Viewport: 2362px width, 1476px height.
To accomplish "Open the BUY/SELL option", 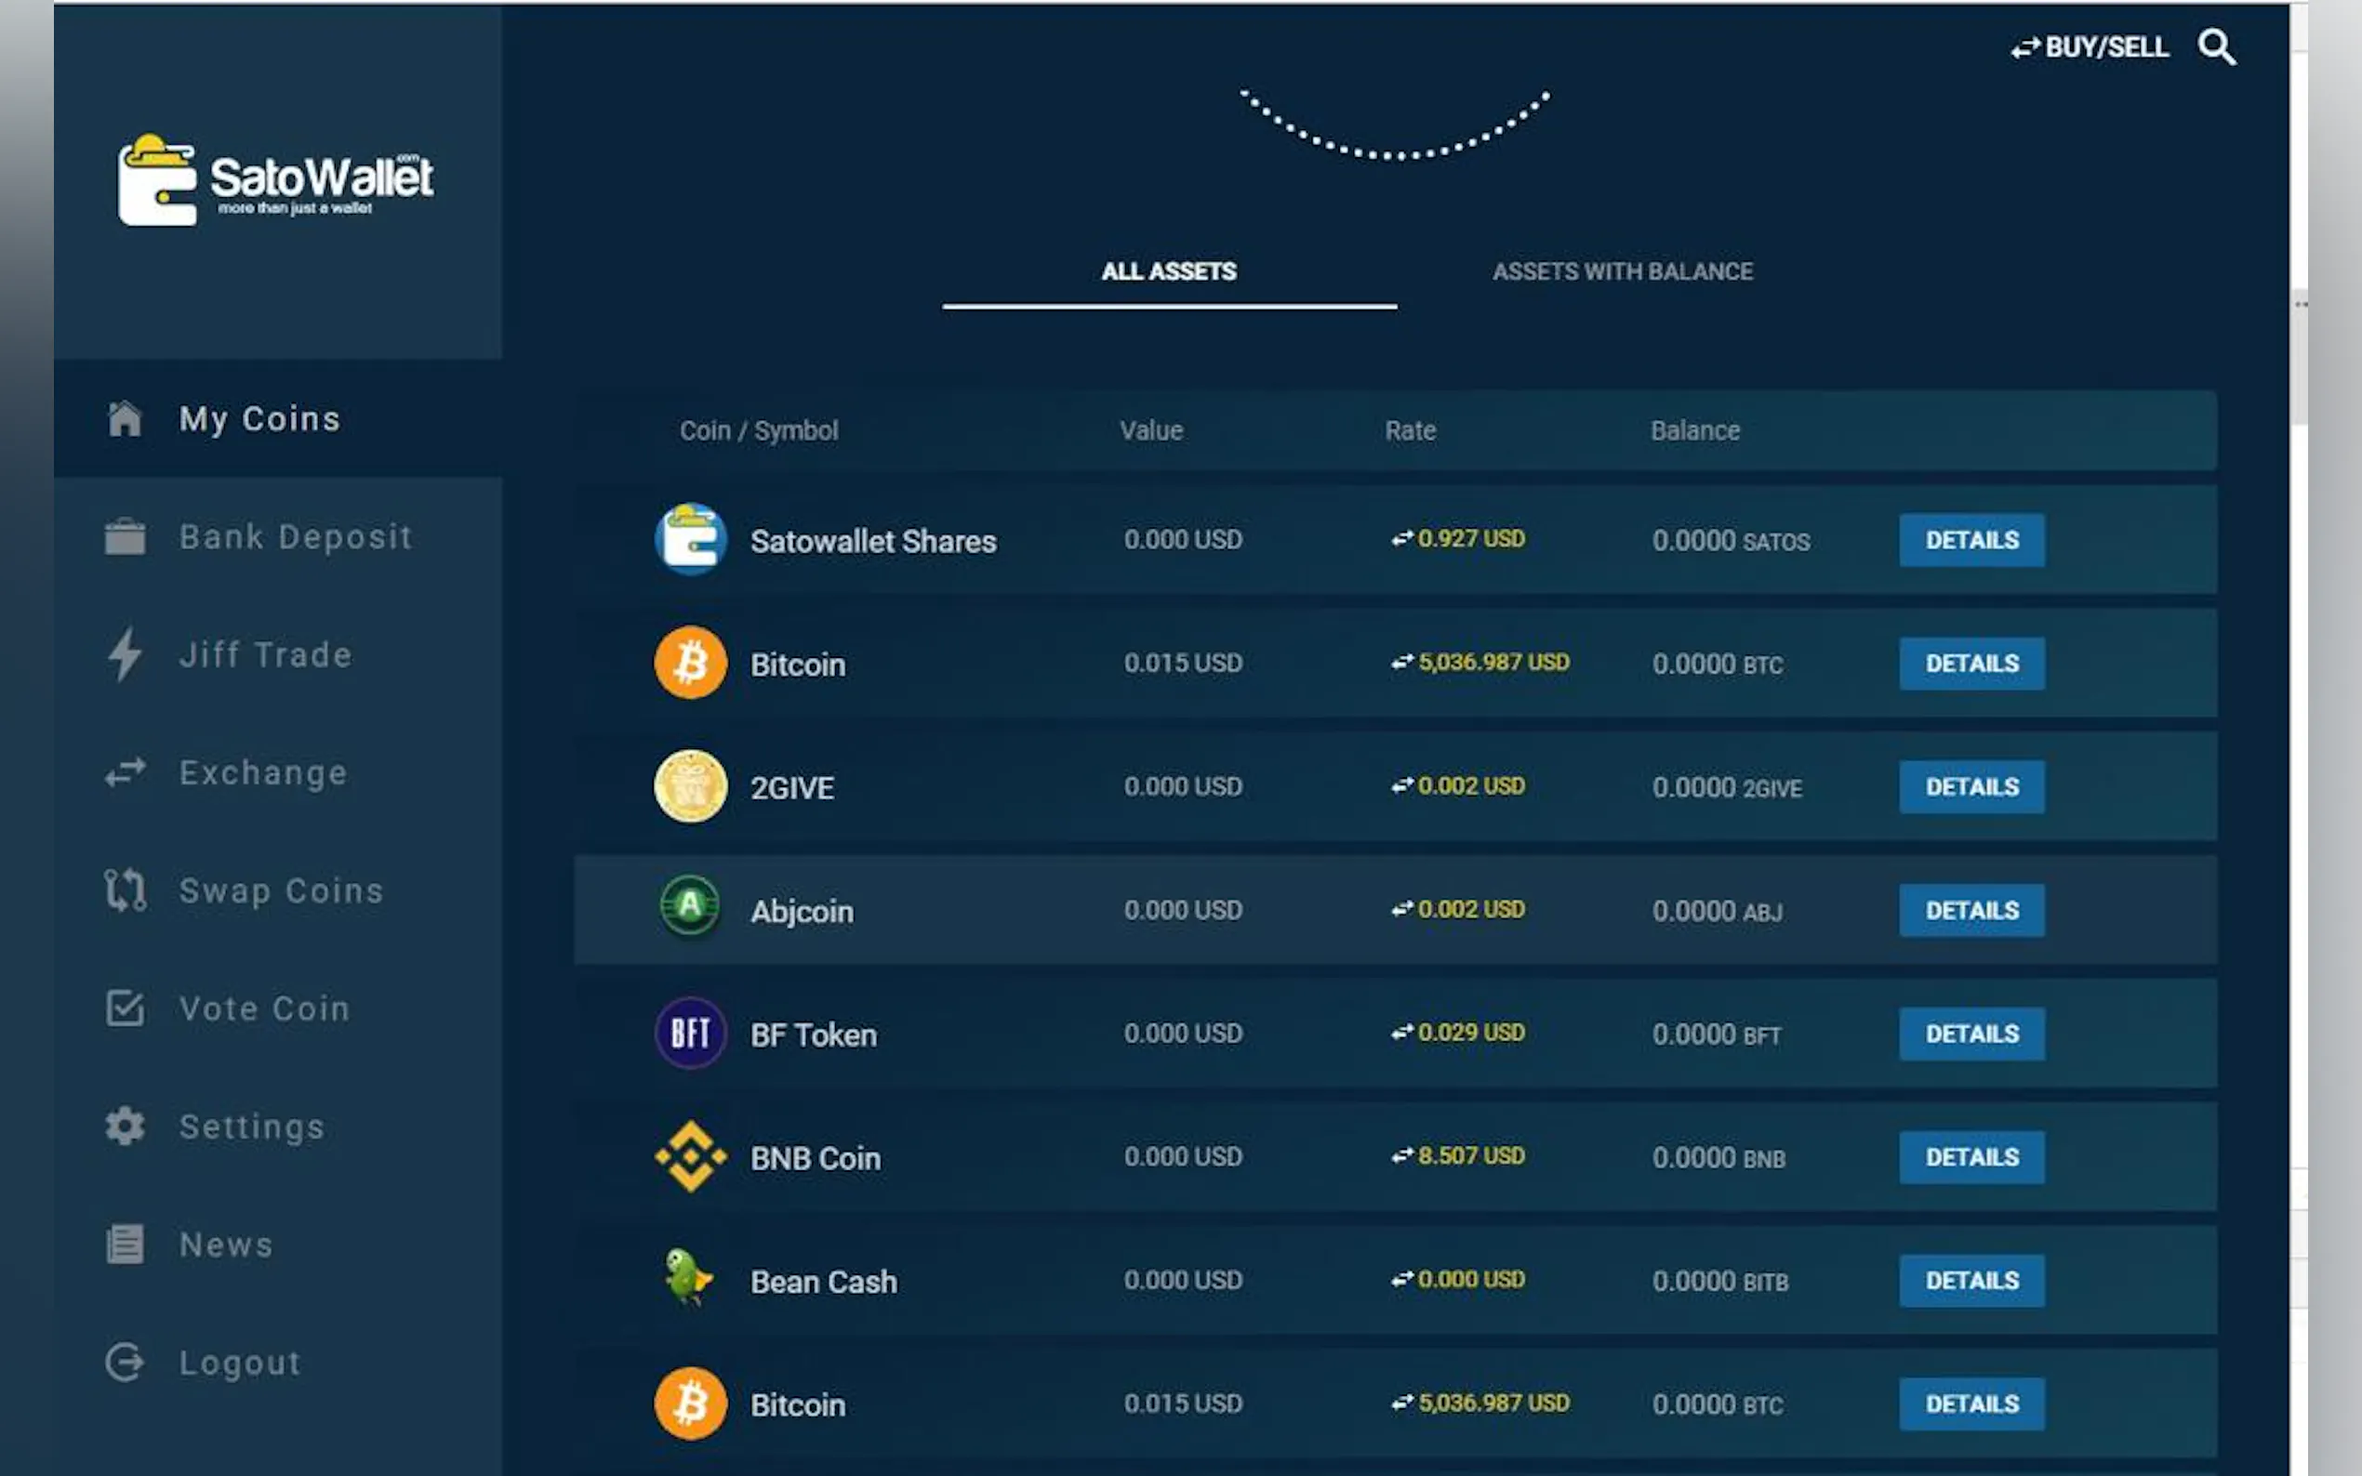I will 2090,46.
